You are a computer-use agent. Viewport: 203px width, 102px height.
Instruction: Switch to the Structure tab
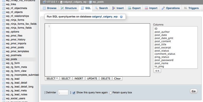[x=69, y=8]
